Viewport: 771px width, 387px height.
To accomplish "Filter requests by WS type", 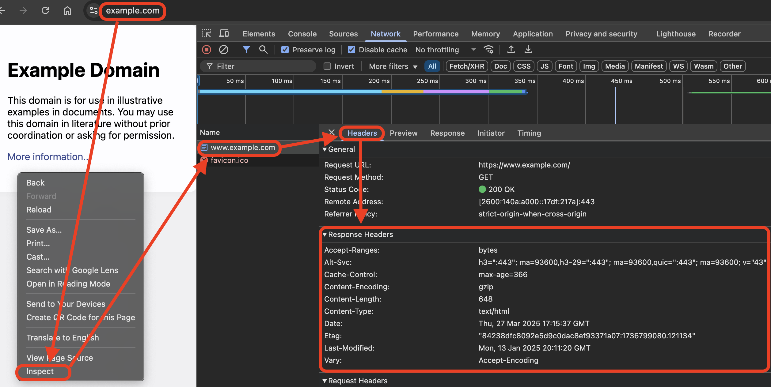I will click(x=678, y=66).
